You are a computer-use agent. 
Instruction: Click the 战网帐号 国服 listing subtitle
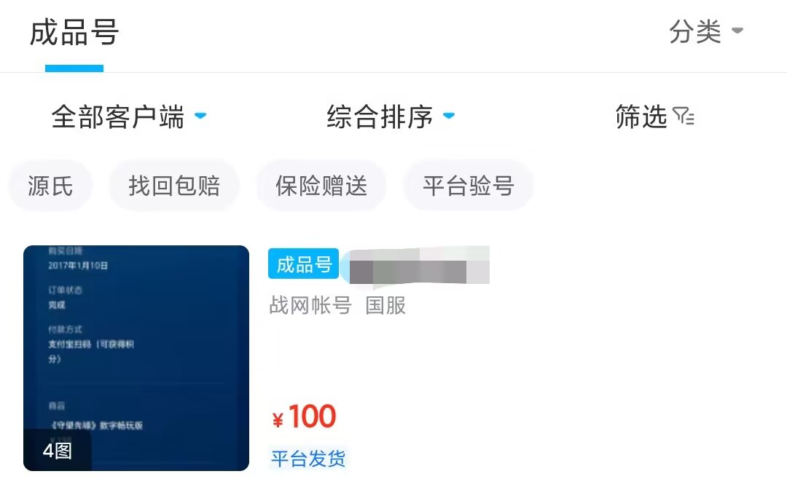(337, 305)
